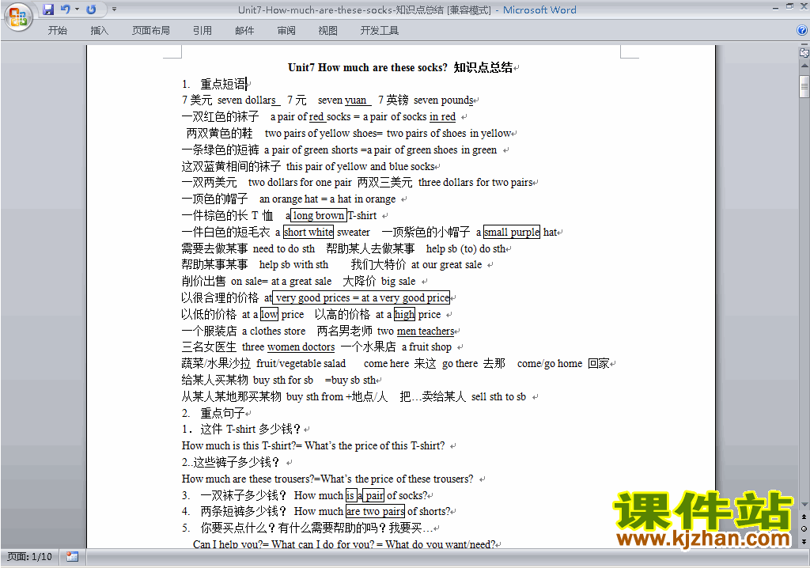Switch to the 页面布局 tab

click(151, 31)
